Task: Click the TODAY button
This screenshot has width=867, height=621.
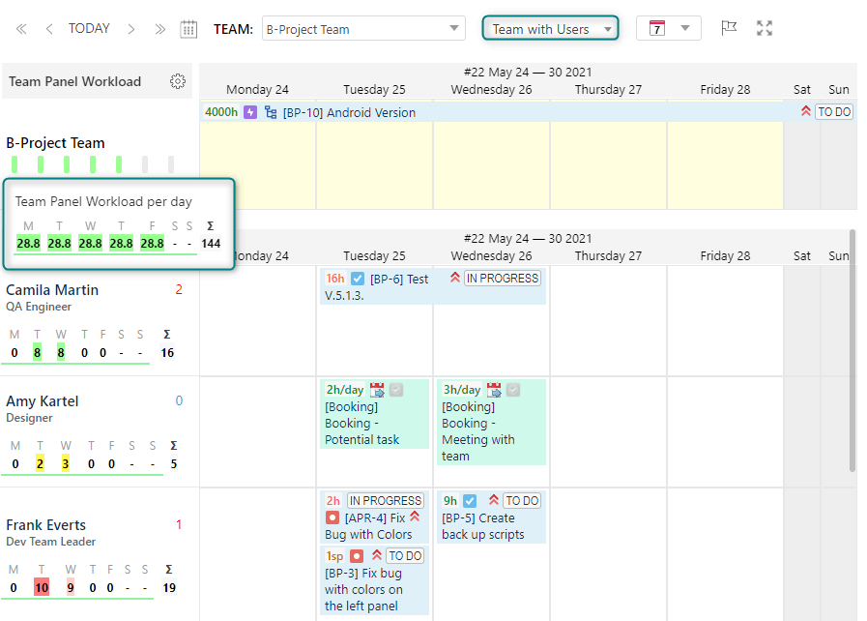Action: pos(89,28)
